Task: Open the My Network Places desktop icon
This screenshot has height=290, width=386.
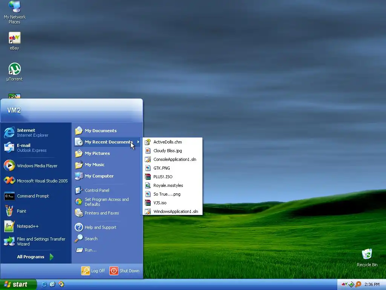Action: [15, 12]
